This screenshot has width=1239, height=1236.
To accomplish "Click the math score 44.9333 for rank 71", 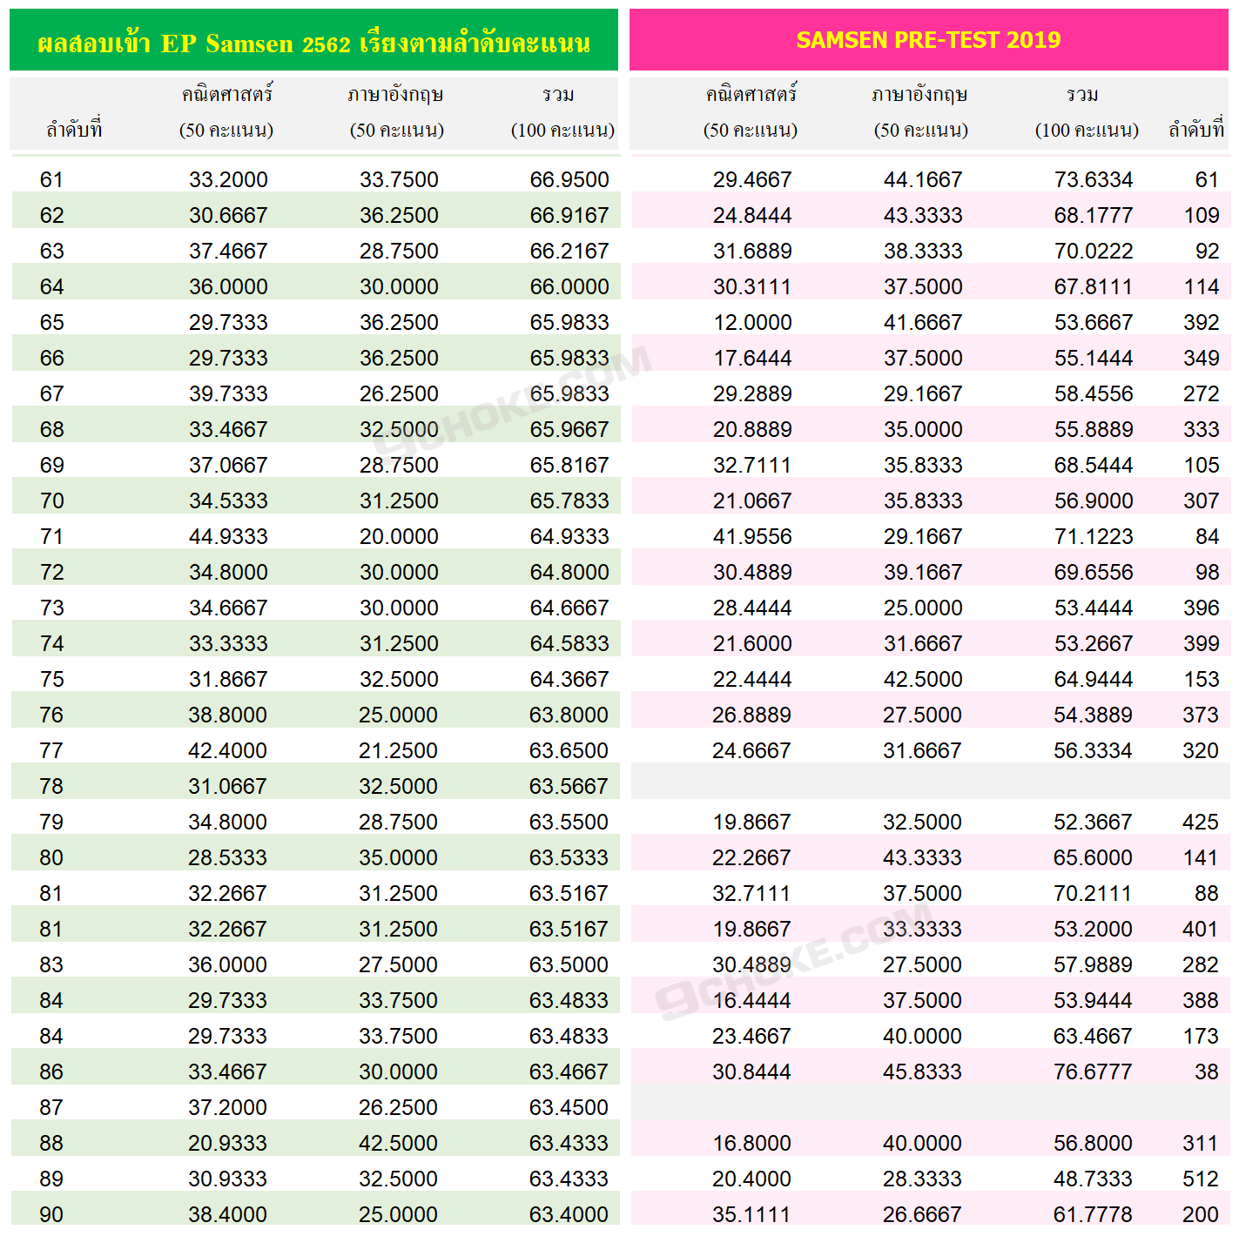I will [x=228, y=536].
